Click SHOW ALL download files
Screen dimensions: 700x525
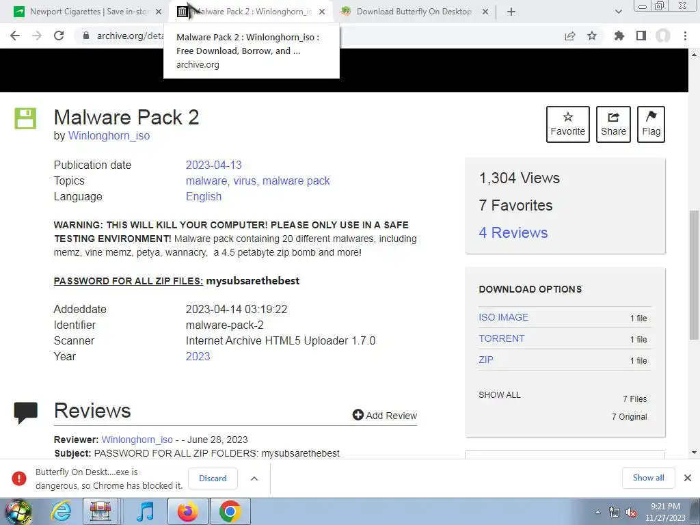pos(500,394)
